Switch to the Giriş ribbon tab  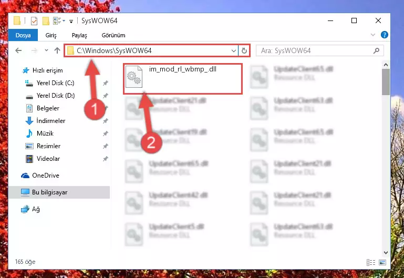(51, 35)
